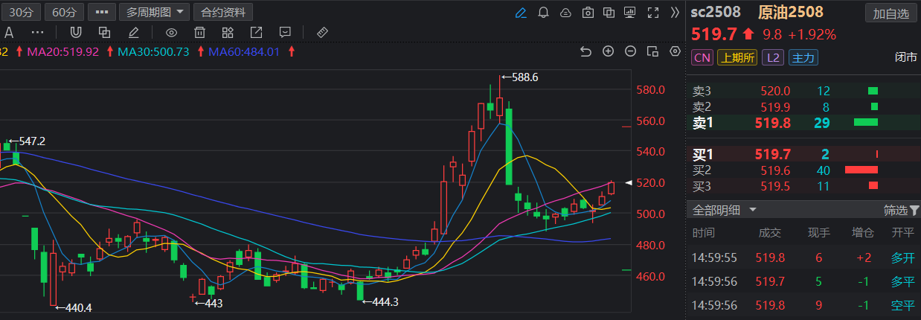
Task: Open 筛选 filter funnel
Action: (x=900, y=210)
